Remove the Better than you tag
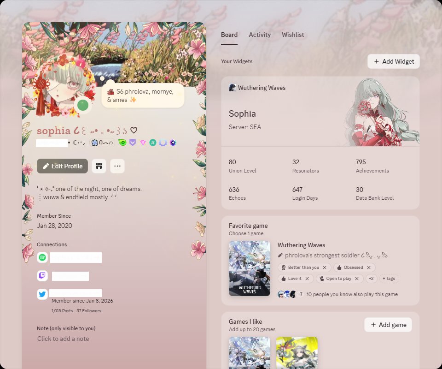 [325, 268]
